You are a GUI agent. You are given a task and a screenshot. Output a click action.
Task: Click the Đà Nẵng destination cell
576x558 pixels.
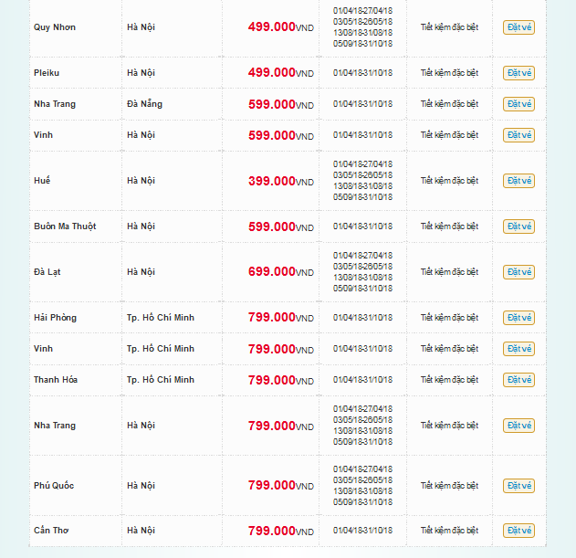click(x=145, y=104)
